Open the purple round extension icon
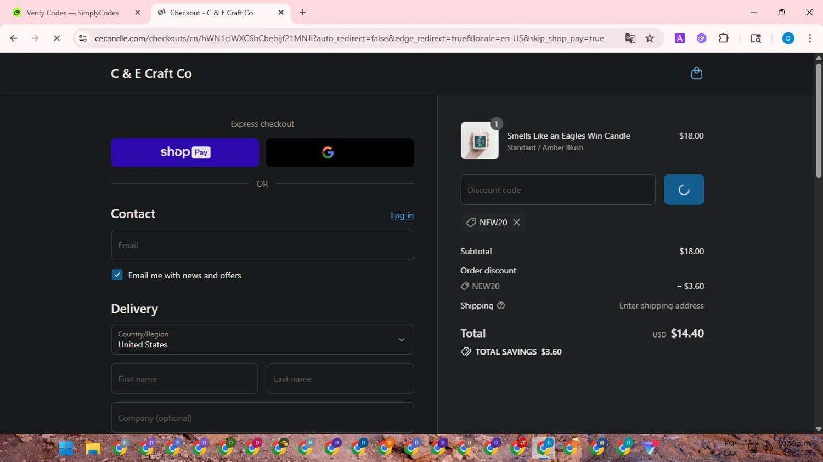Viewport: 823px width, 462px height. pos(701,38)
